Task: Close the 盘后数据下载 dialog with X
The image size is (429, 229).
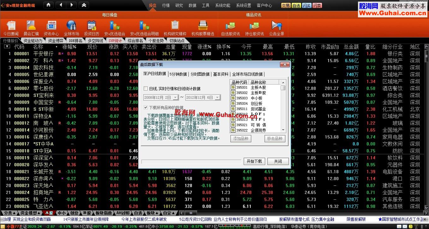Action: [x=285, y=65]
